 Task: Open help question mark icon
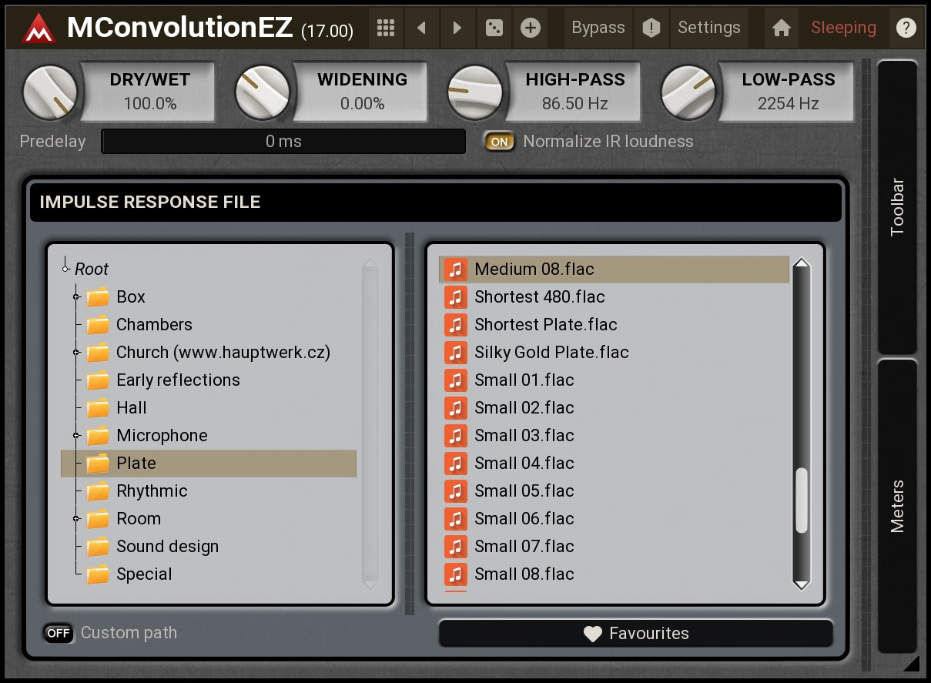click(905, 28)
